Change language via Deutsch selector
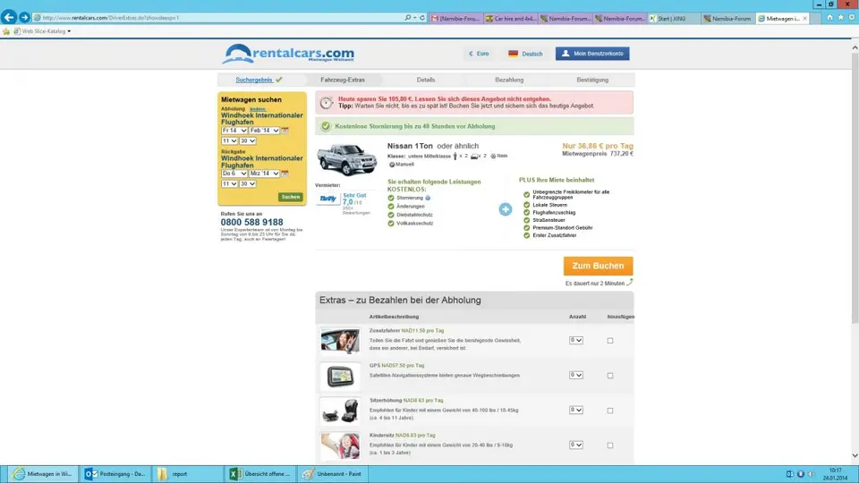Image resolution: width=859 pixels, height=483 pixels. click(x=525, y=54)
